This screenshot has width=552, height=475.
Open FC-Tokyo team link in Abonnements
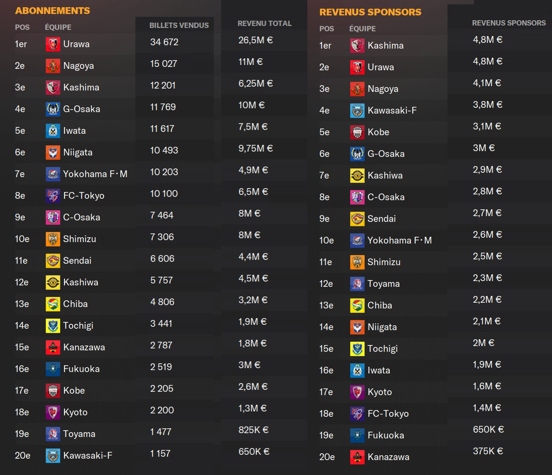(x=83, y=196)
